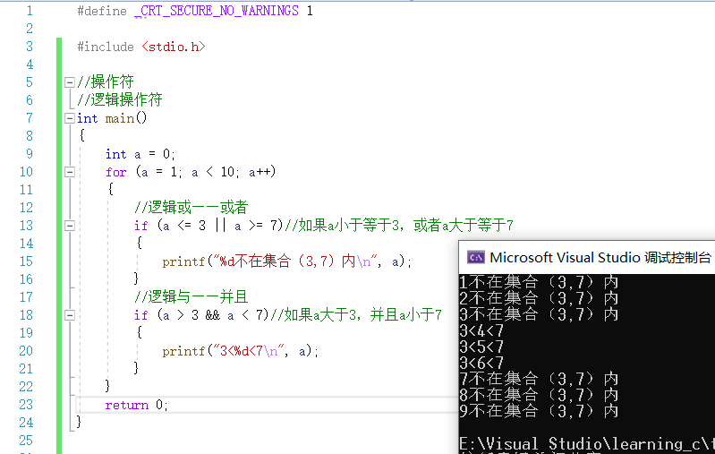Click console output '7不在集合（3,7）内'

point(539,379)
